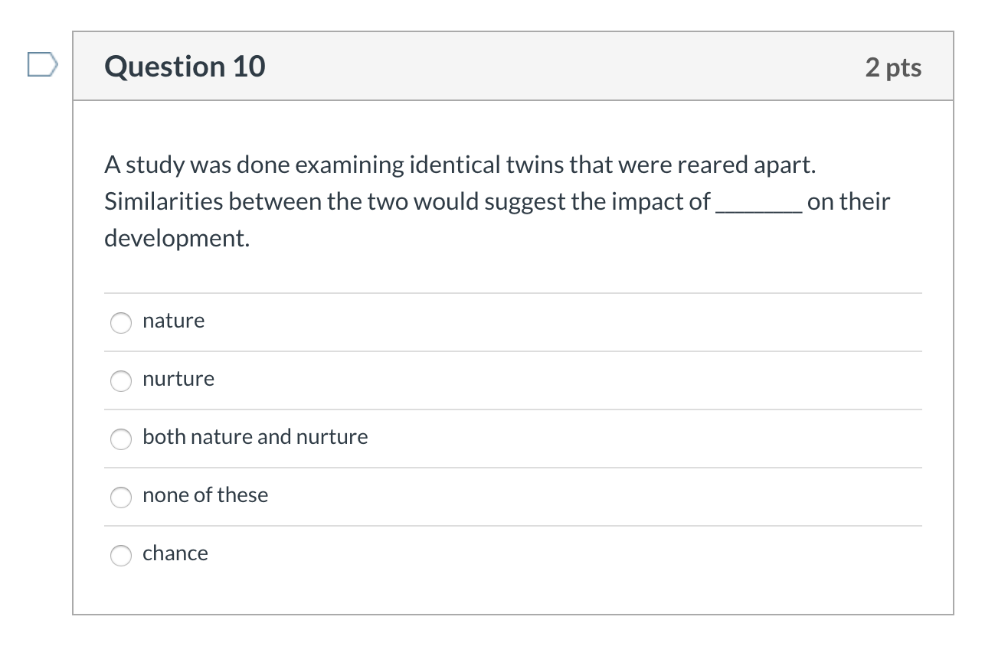Select the "nature" radio button

[121, 323]
